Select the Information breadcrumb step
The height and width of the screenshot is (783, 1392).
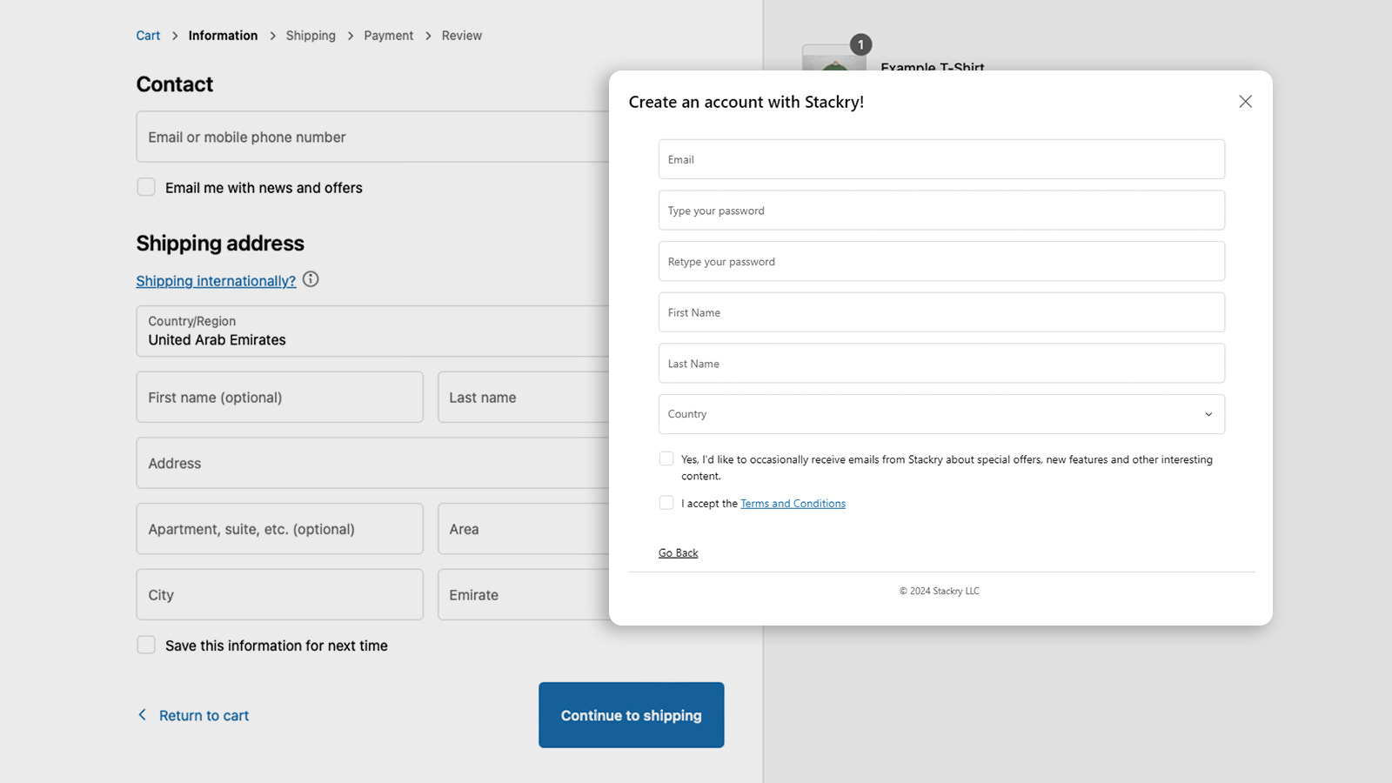tap(223, 36)
